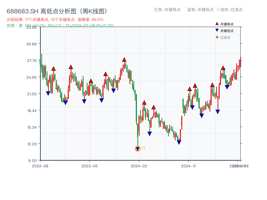Click the highest red triangle marker near 2023-11 peak
The width and height of the screenshot is (267, 200).
(x=124, y=60)
